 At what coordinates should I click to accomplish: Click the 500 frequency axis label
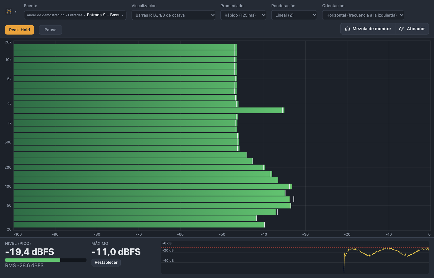(x=8, y=142)
